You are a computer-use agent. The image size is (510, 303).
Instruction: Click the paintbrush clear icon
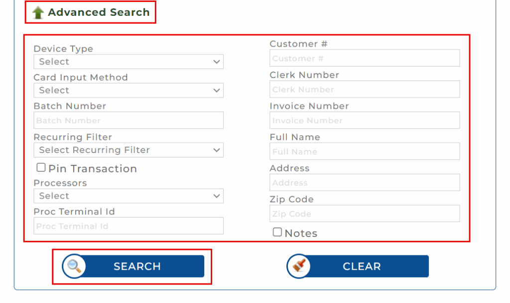click(299, 266)
